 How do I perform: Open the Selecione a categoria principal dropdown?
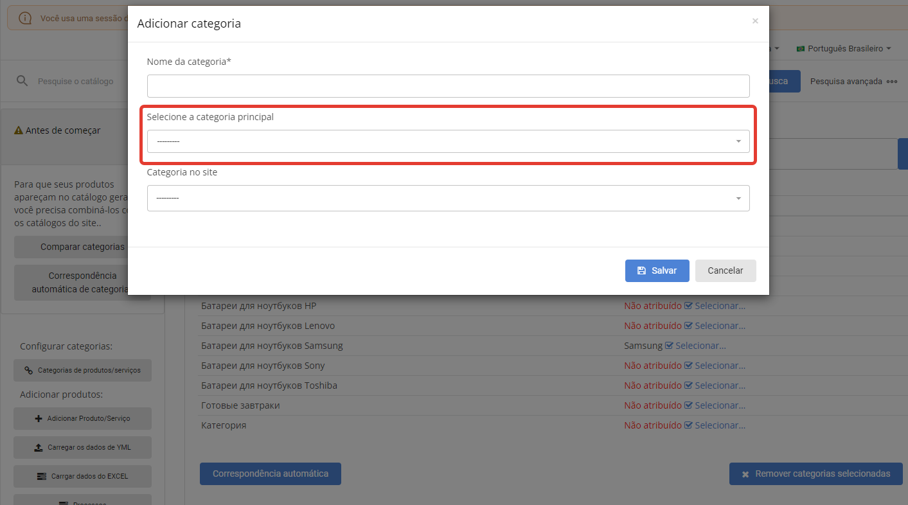click(448, 141)
